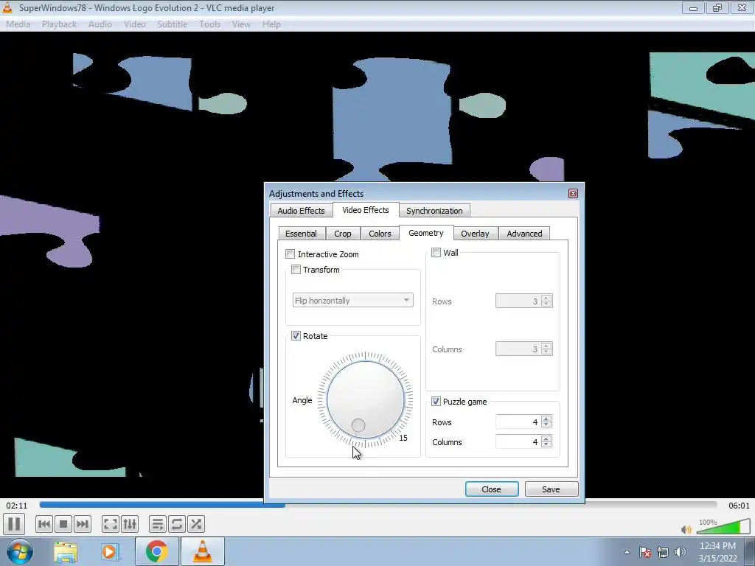Open the Crop sub-tab
The height and width of the screenshot is (566, 755).
pyautogui.click(x=343, y=234)
